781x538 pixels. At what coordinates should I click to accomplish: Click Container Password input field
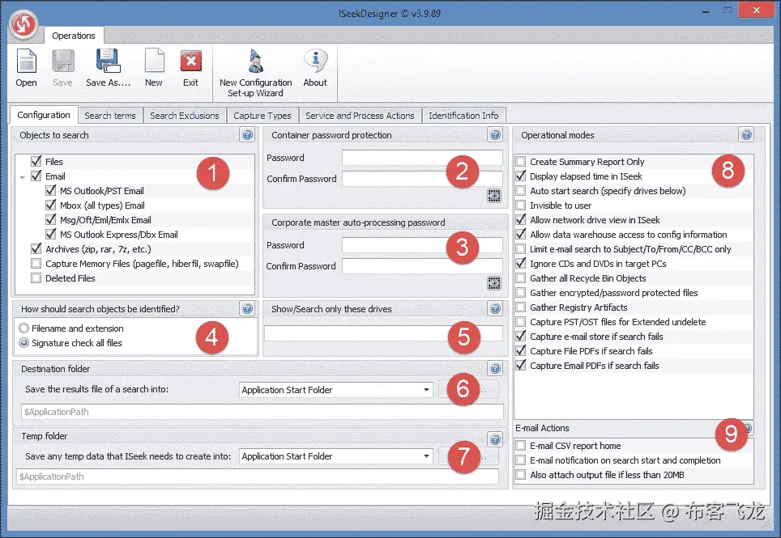point(422,158)
